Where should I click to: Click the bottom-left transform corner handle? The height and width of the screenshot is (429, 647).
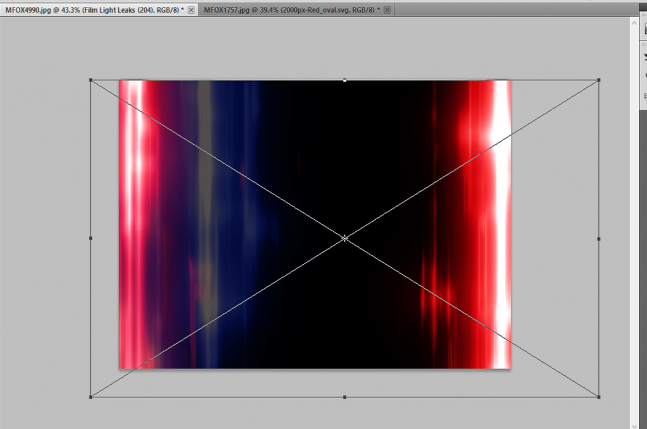tap(91, 397)
